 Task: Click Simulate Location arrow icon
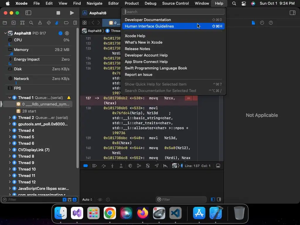pyautogui.click(x=156, y=166)
